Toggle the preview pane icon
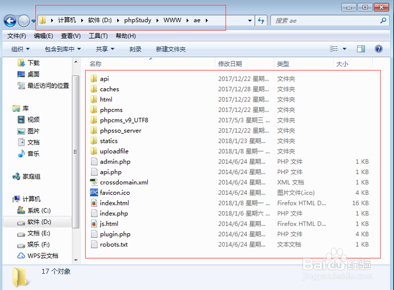 [x=361, y=49]
